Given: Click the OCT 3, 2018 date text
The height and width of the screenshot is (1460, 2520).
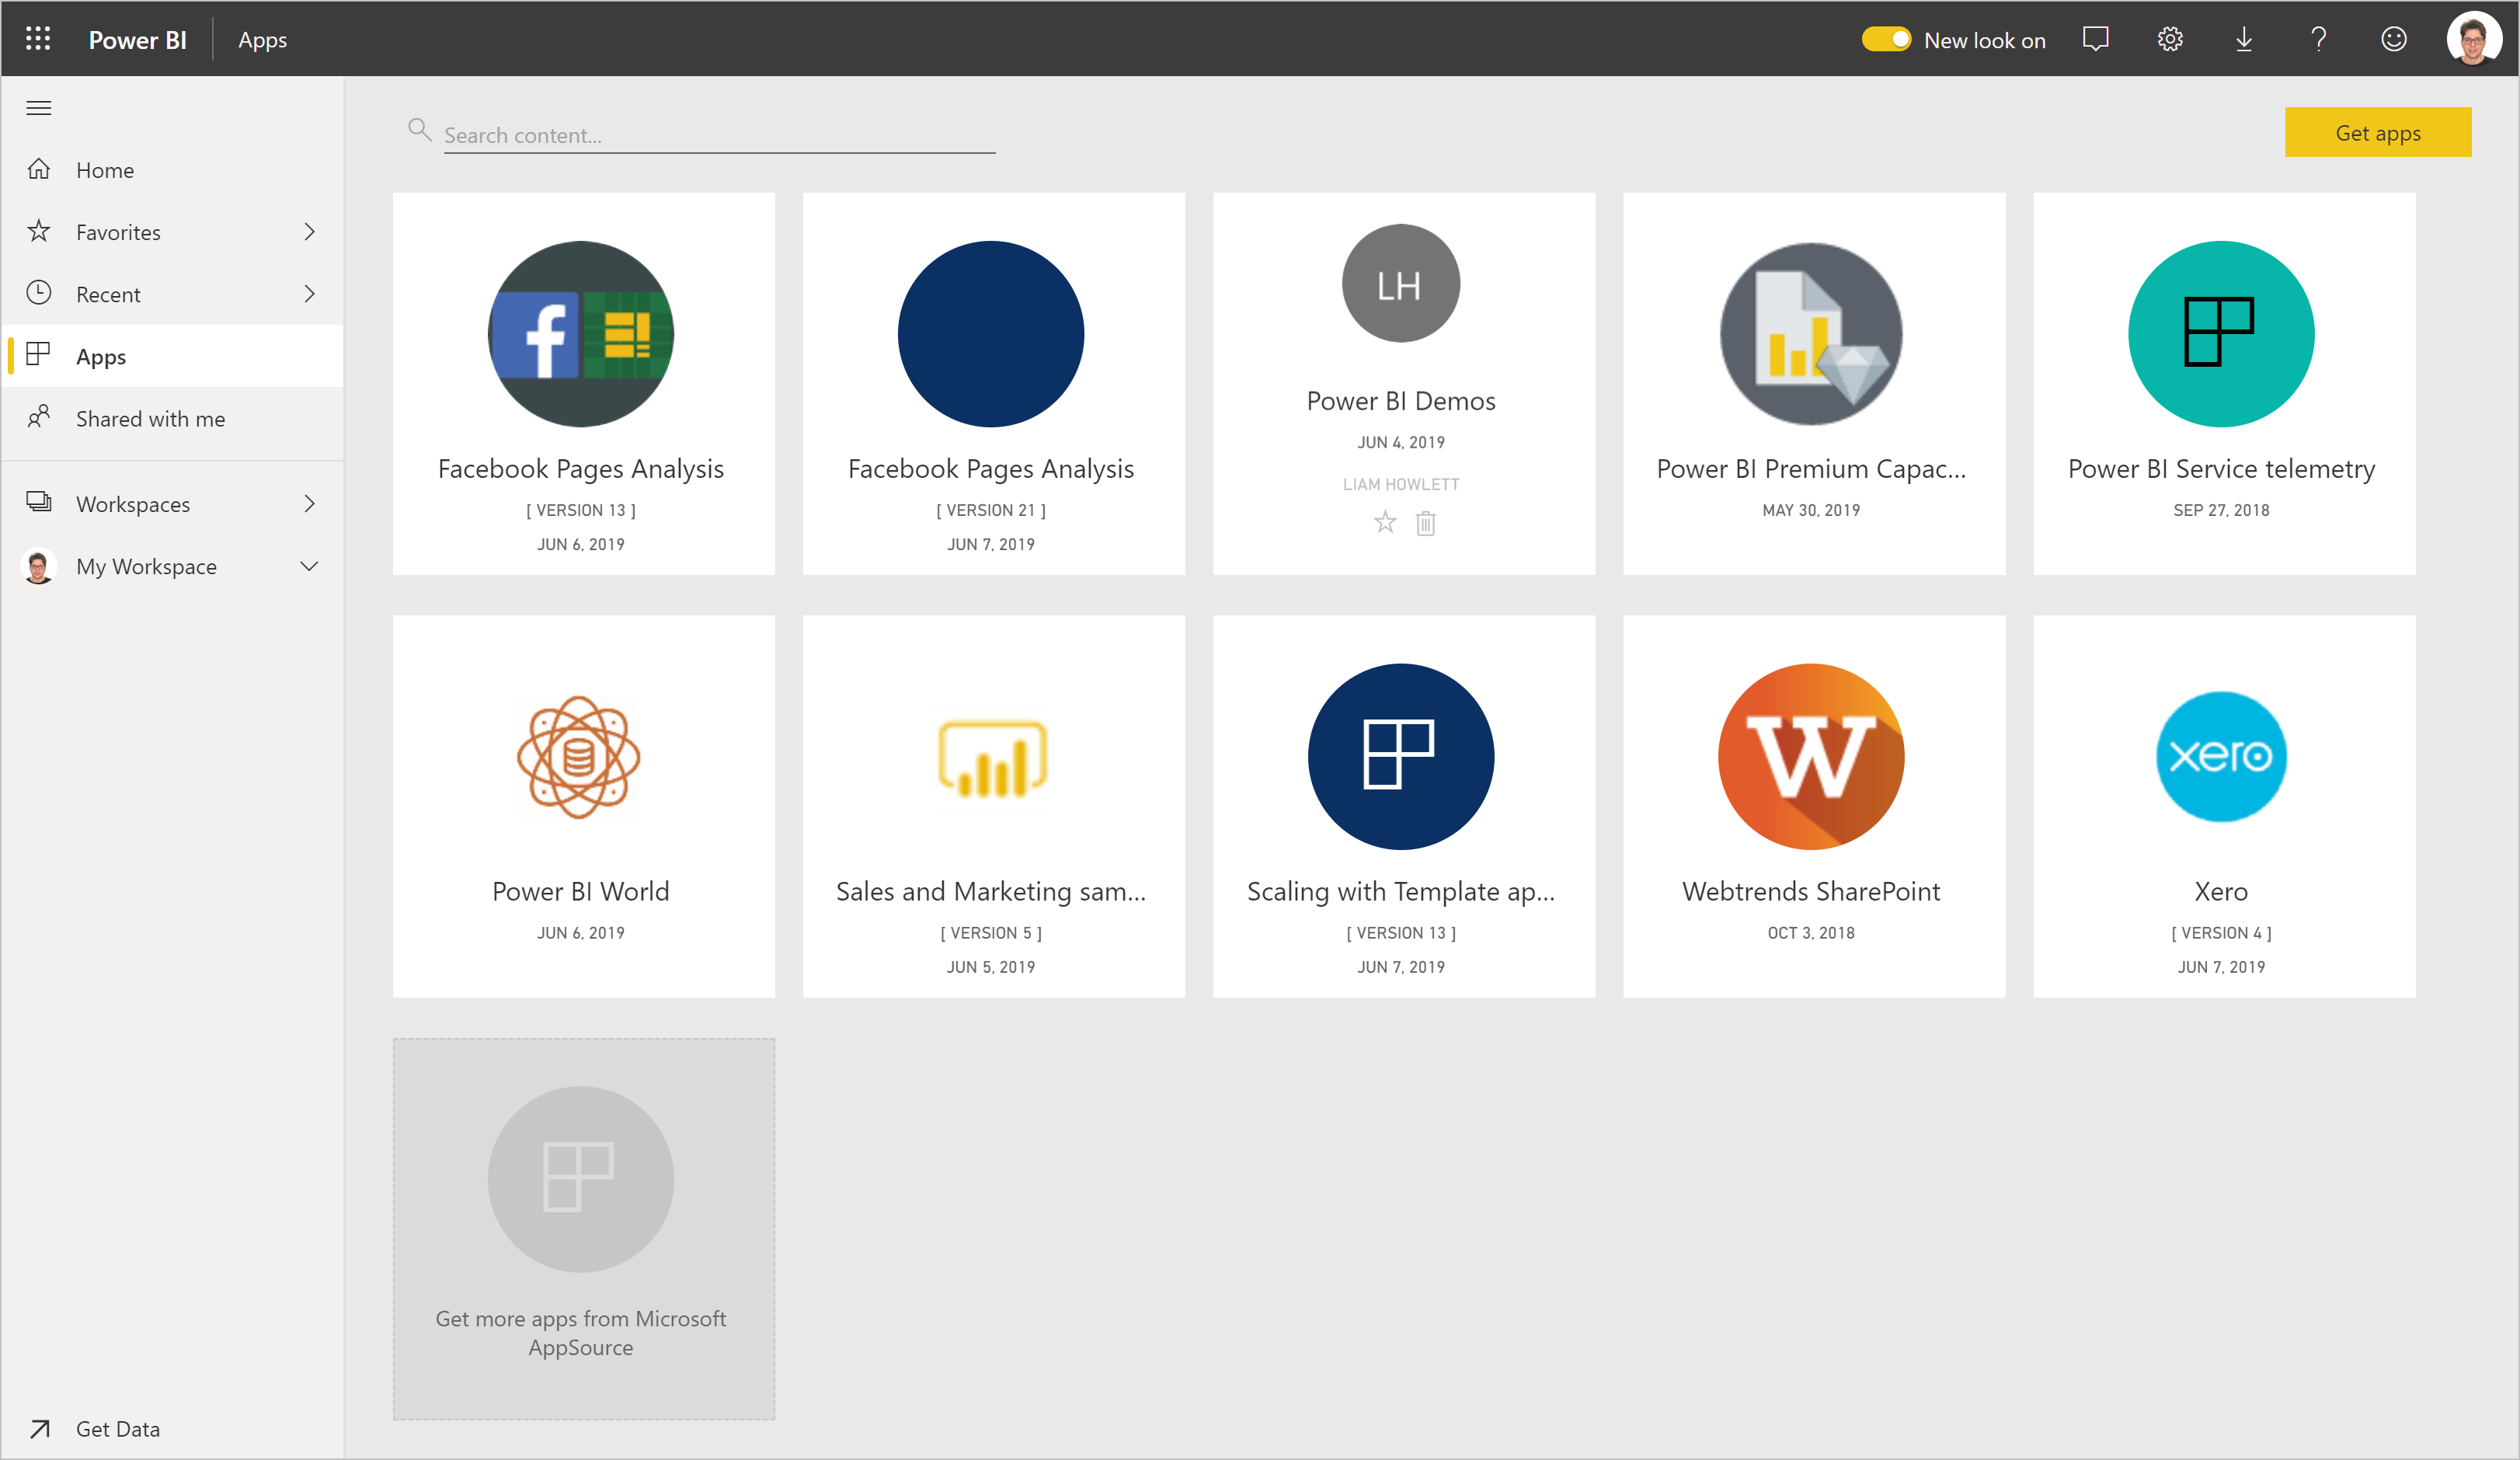Looking at the screenshot, I should [x=1811, y=933].
